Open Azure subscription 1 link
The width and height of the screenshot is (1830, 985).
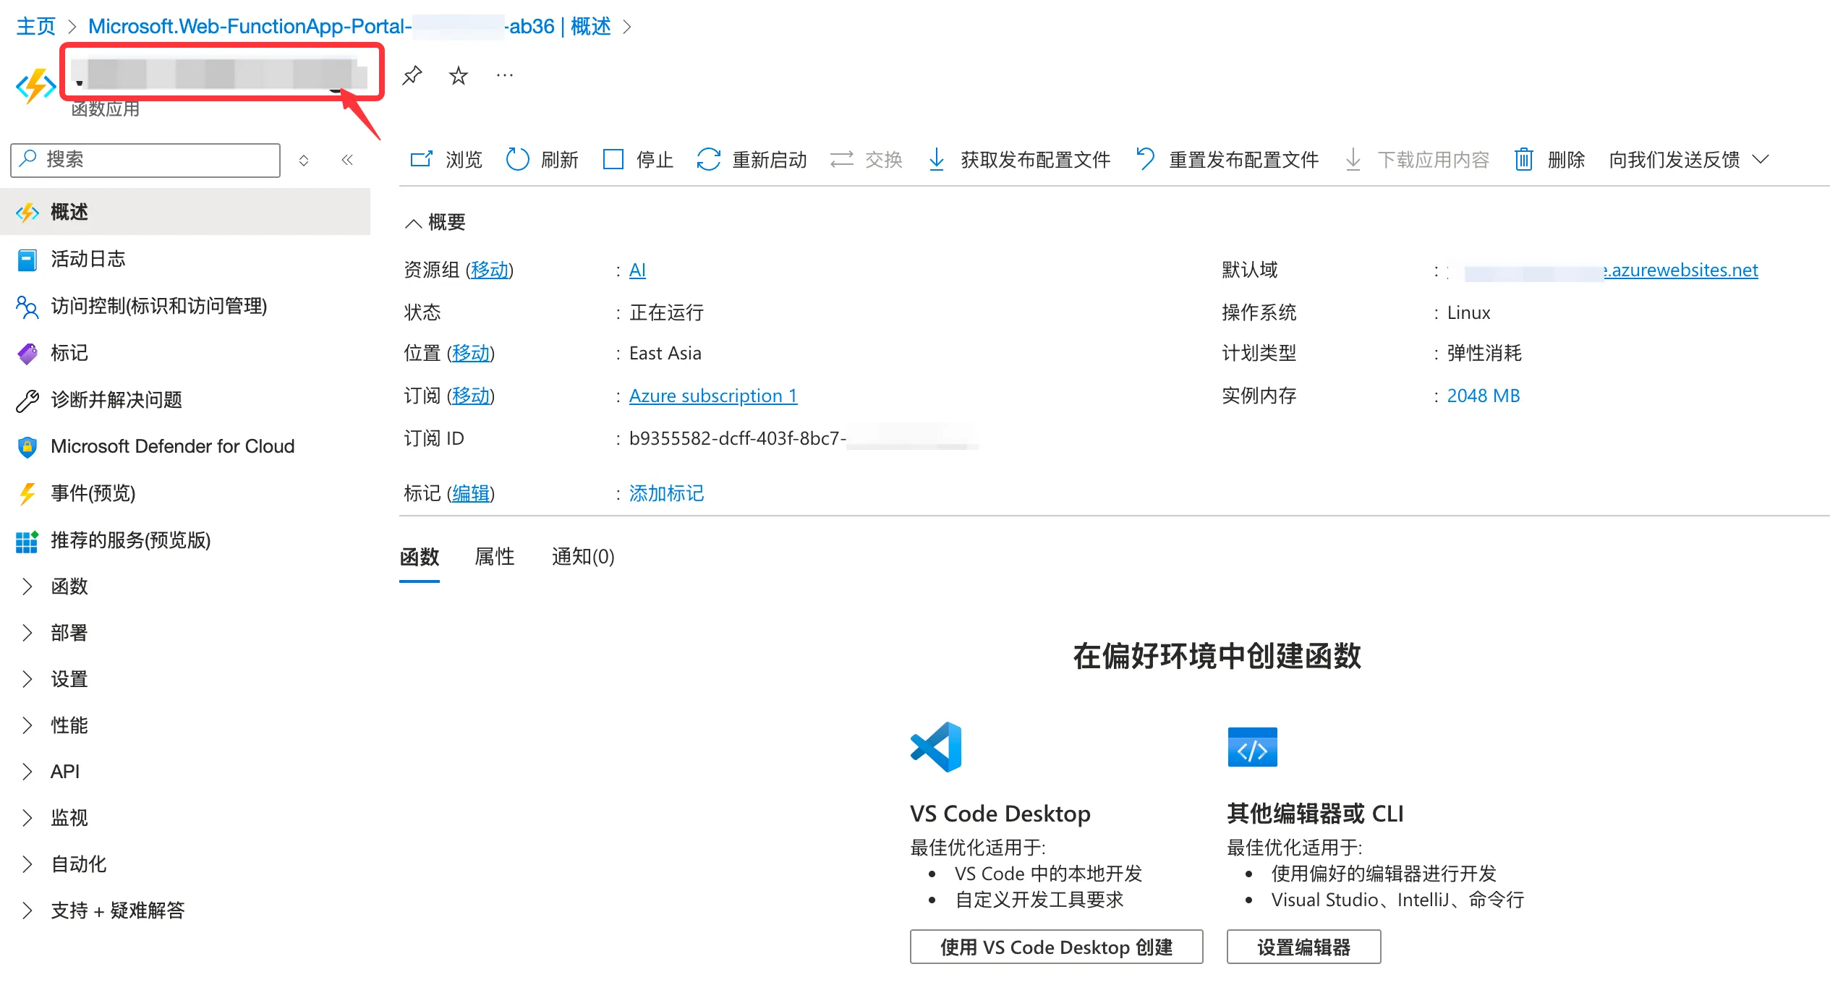pyautogui.click(x=712, y=396)
